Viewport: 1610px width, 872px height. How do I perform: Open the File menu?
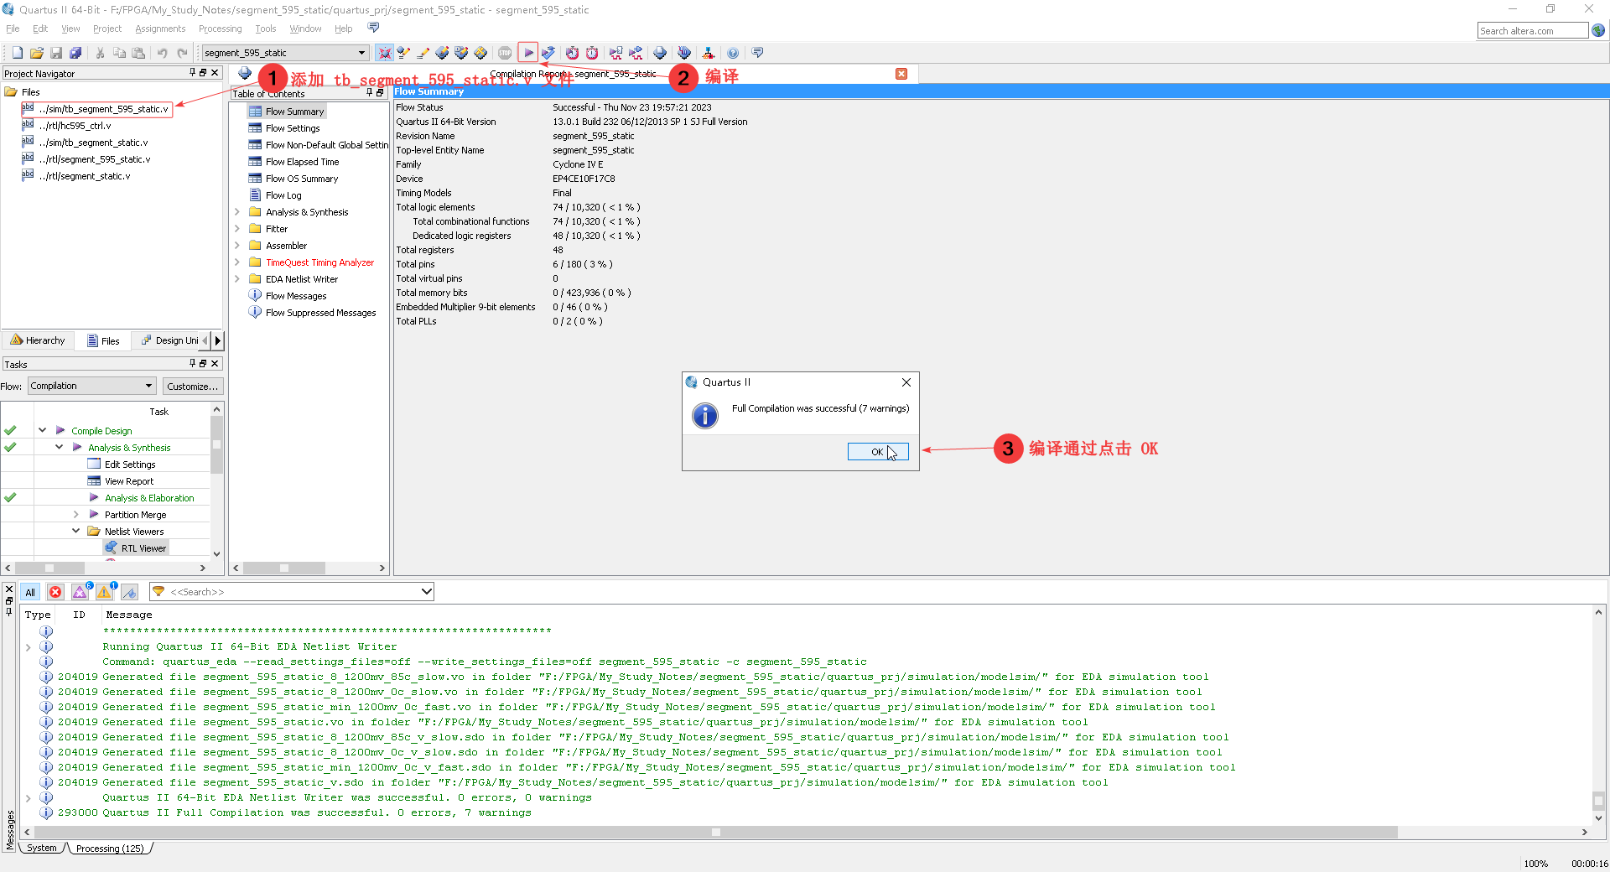click(x=13, y=29)
